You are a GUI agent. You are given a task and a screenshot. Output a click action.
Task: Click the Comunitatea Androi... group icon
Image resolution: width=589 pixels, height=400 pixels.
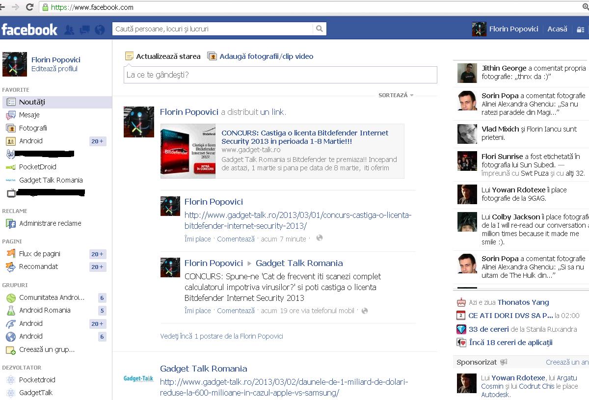click(x=11, y=298)
